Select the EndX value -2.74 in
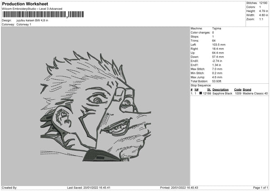 click(x=217, y=61)
